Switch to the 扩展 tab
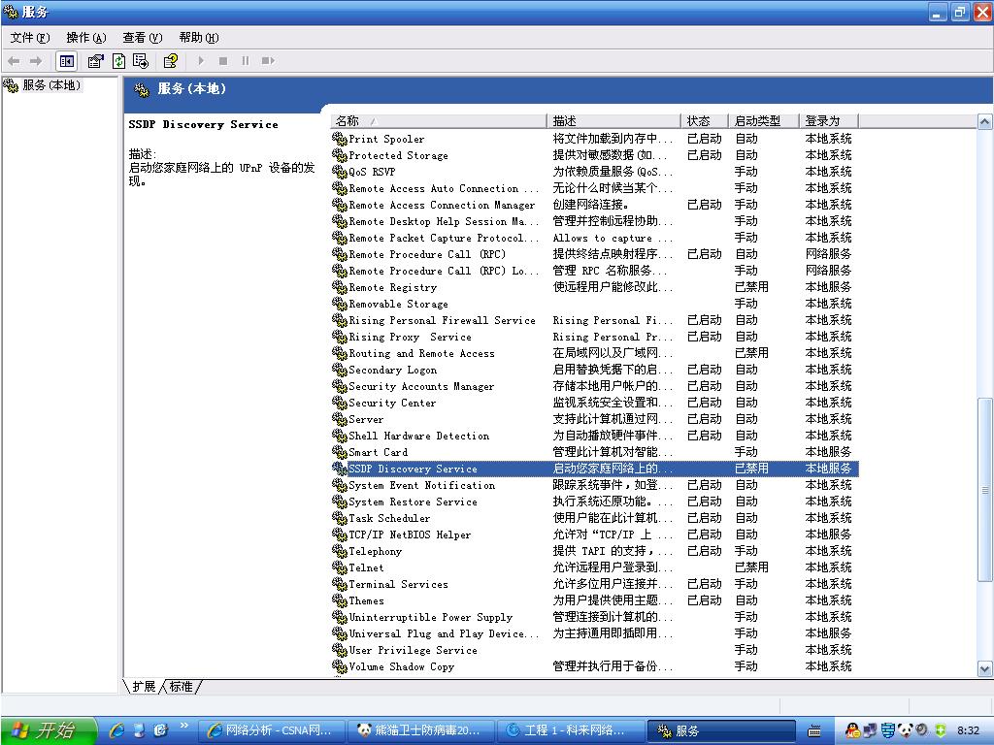Screen dimensions: 994x745 click(144, 687)
